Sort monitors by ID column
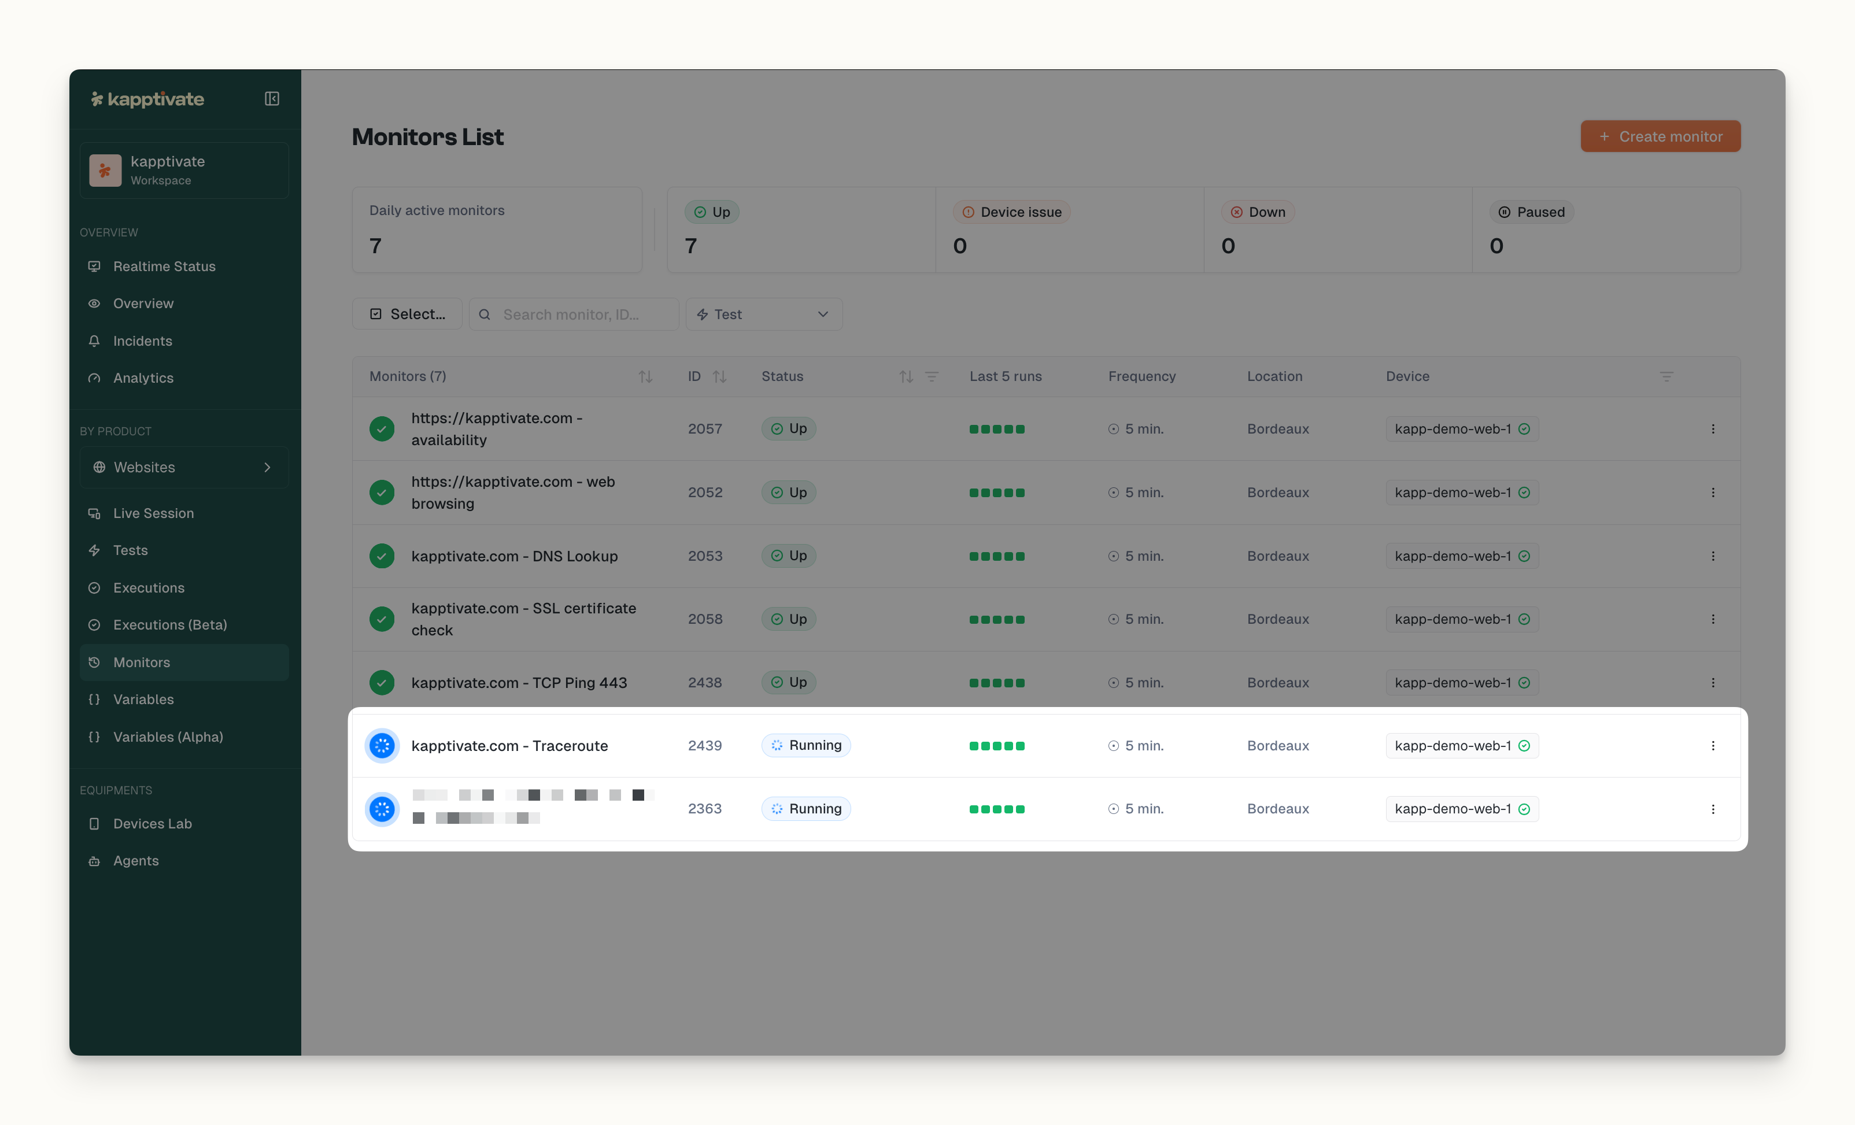This screenshot has width=1855, height=1125. (x=720, y=376)
